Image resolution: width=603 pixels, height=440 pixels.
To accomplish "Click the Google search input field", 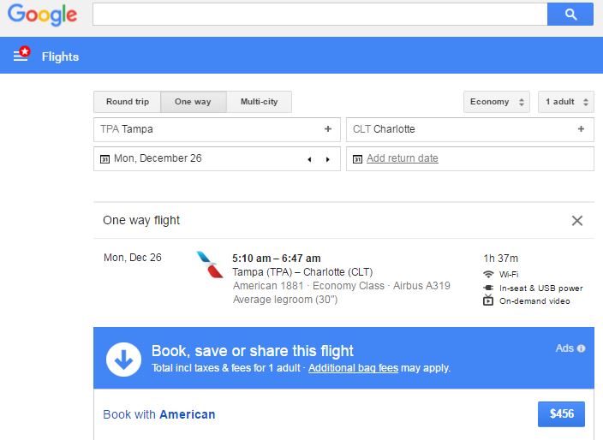I will click(320, 15).
